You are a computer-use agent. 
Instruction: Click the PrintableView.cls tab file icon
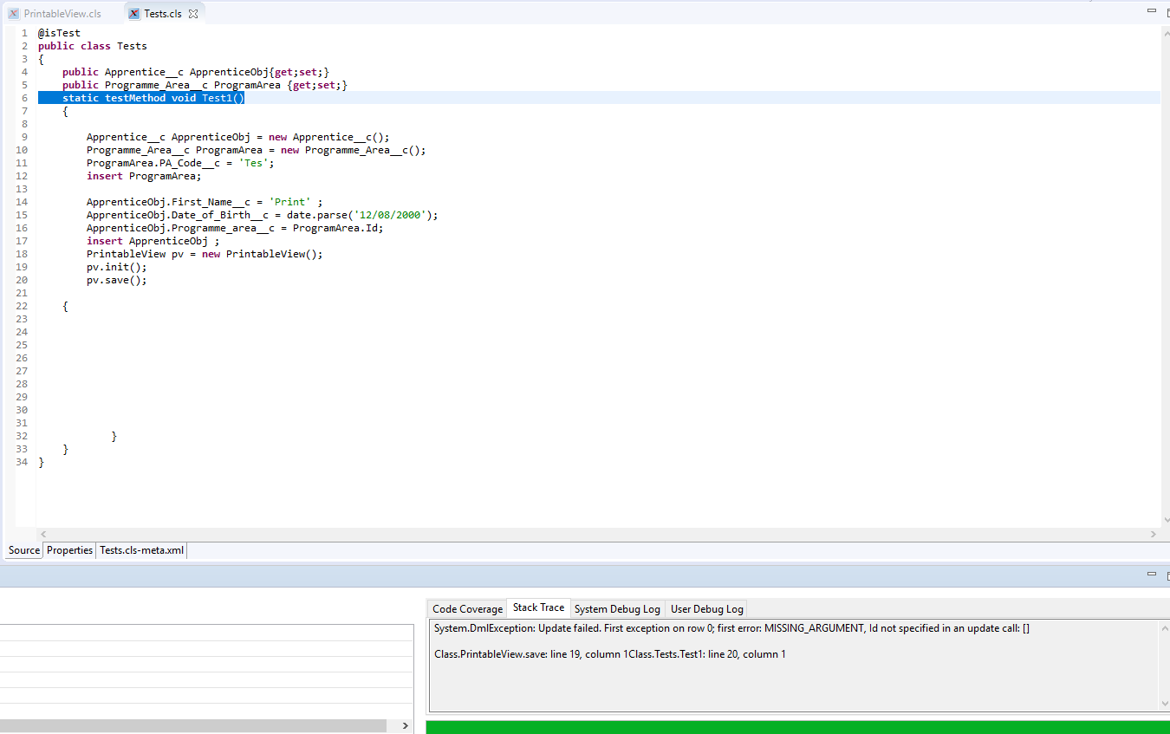14,14
